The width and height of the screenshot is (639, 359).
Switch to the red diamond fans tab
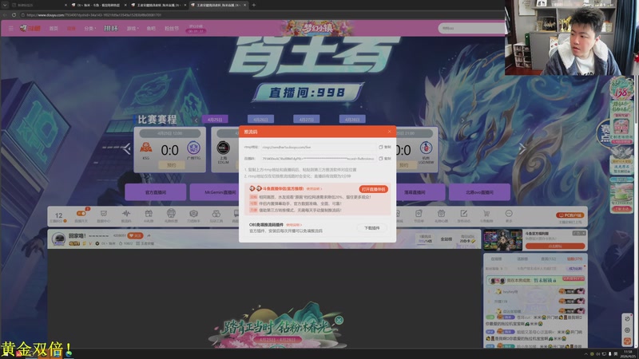pos(574,258)
